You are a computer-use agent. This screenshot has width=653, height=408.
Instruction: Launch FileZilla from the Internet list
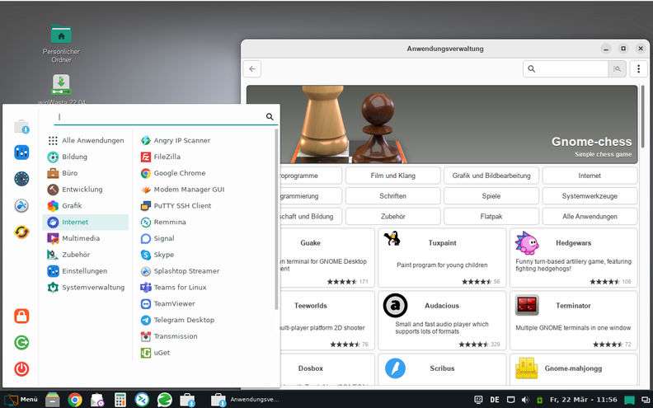[161, 157]
